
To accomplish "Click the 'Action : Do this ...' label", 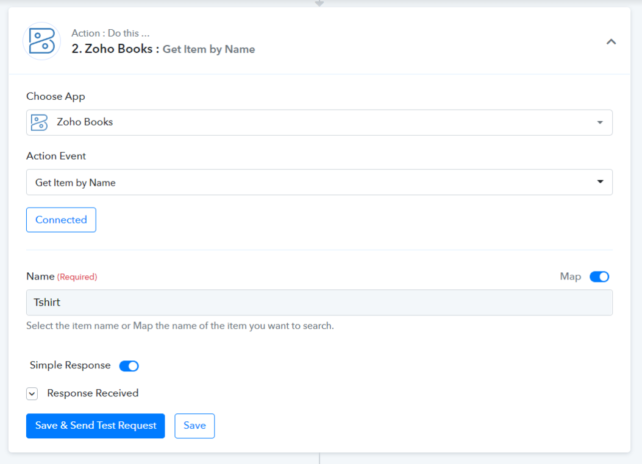I will click(110, 33).
